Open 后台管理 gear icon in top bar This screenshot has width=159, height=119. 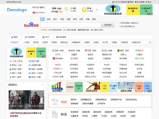(136, 2)
